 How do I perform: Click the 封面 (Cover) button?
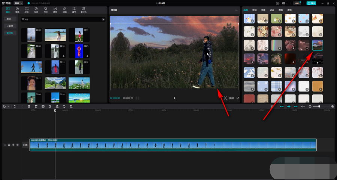click(25, 145)
